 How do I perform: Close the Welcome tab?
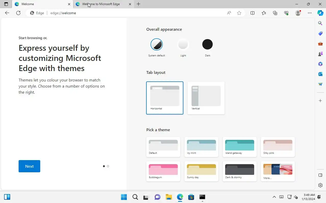pos(69,4)
